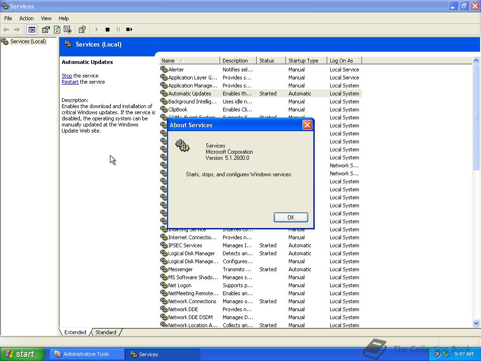Select the Application Manage... service row
This screenshot has height=361, width=481.
tap(261, 86)
